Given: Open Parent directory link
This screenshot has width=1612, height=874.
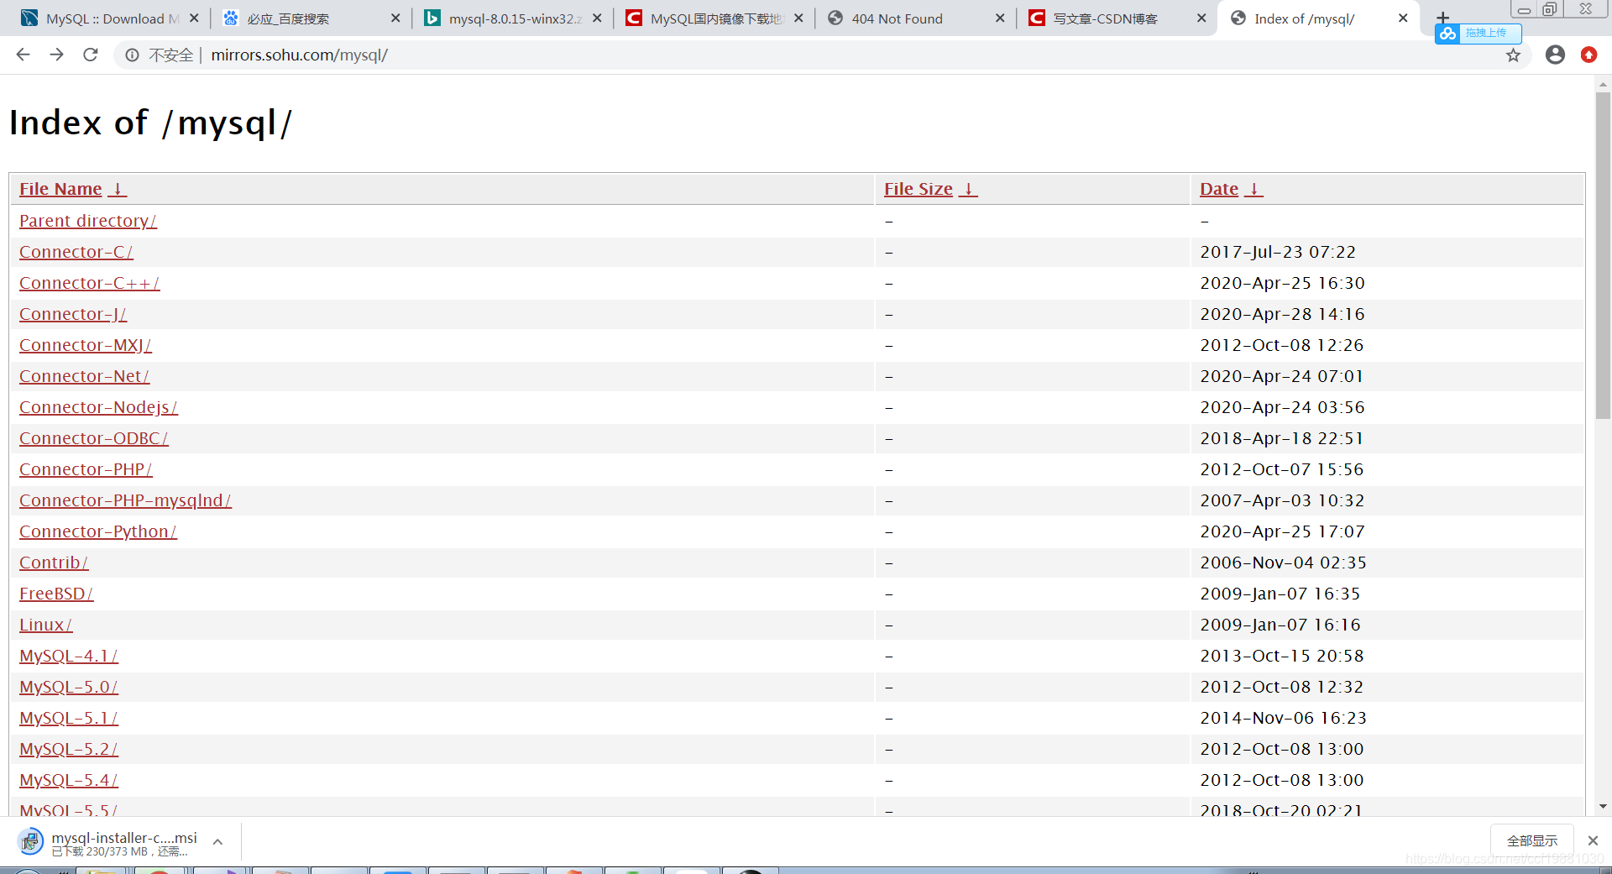Looking at the screenshot, I should point(87,221).
